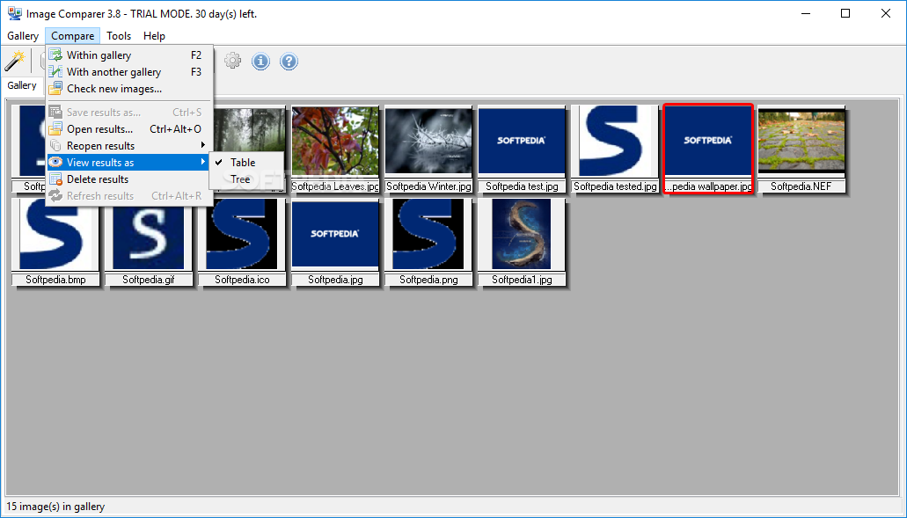Expand the View results as submenu arrow
This screenshot has height=518, width=907.
point(203,162)
